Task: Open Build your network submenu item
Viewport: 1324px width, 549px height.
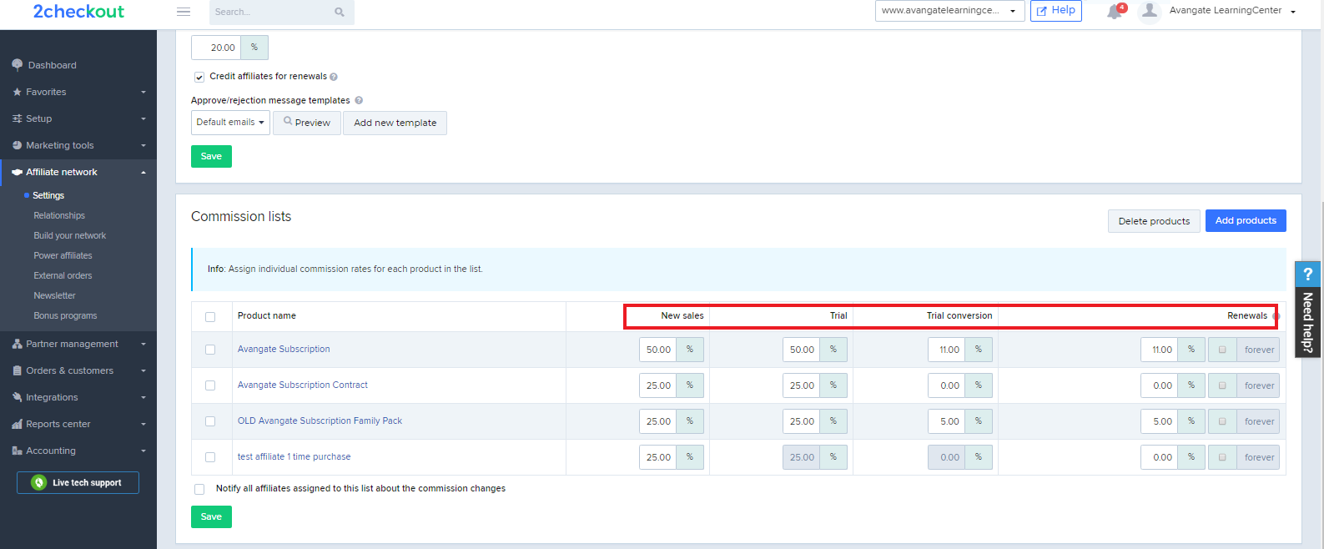Action: (x=70, y=235)
